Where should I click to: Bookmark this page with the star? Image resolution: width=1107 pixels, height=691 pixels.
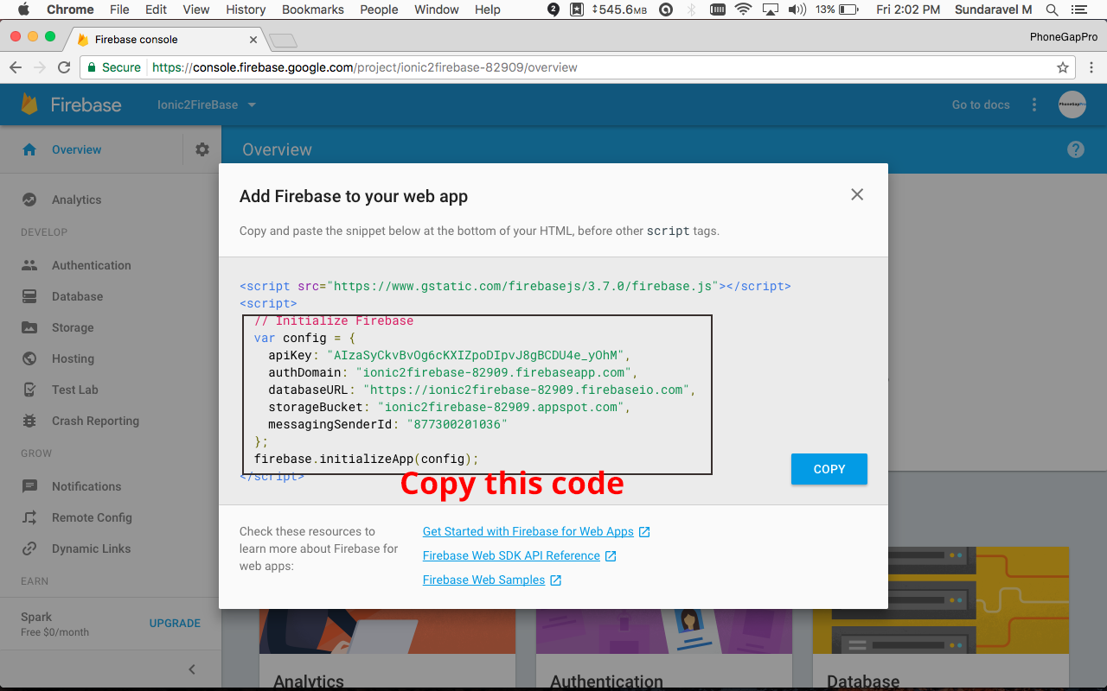coord(1063,67)
